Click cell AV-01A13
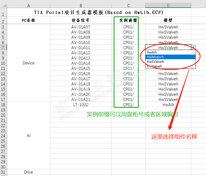This screenshot has width=206, height=176. click(x=81, y=58)
